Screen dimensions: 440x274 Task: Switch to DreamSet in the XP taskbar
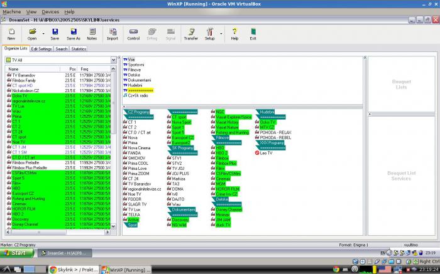coord(65,253)
